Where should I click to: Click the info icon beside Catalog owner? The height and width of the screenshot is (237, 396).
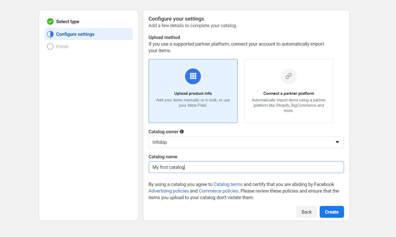[182, 132]
